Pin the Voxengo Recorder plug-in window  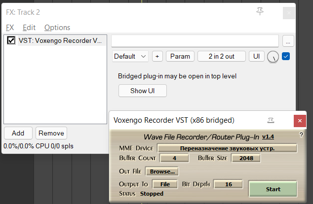(271, 120)
